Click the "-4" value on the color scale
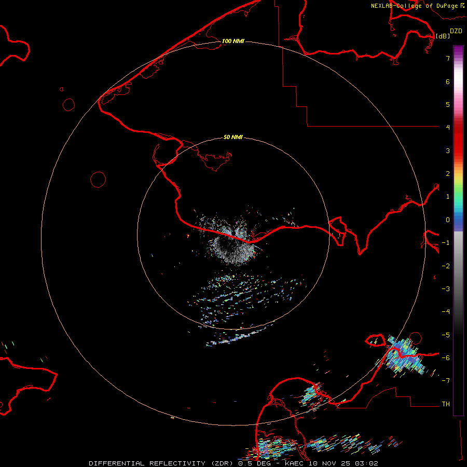This screenshot has width=467, height=467. point(446,311)
